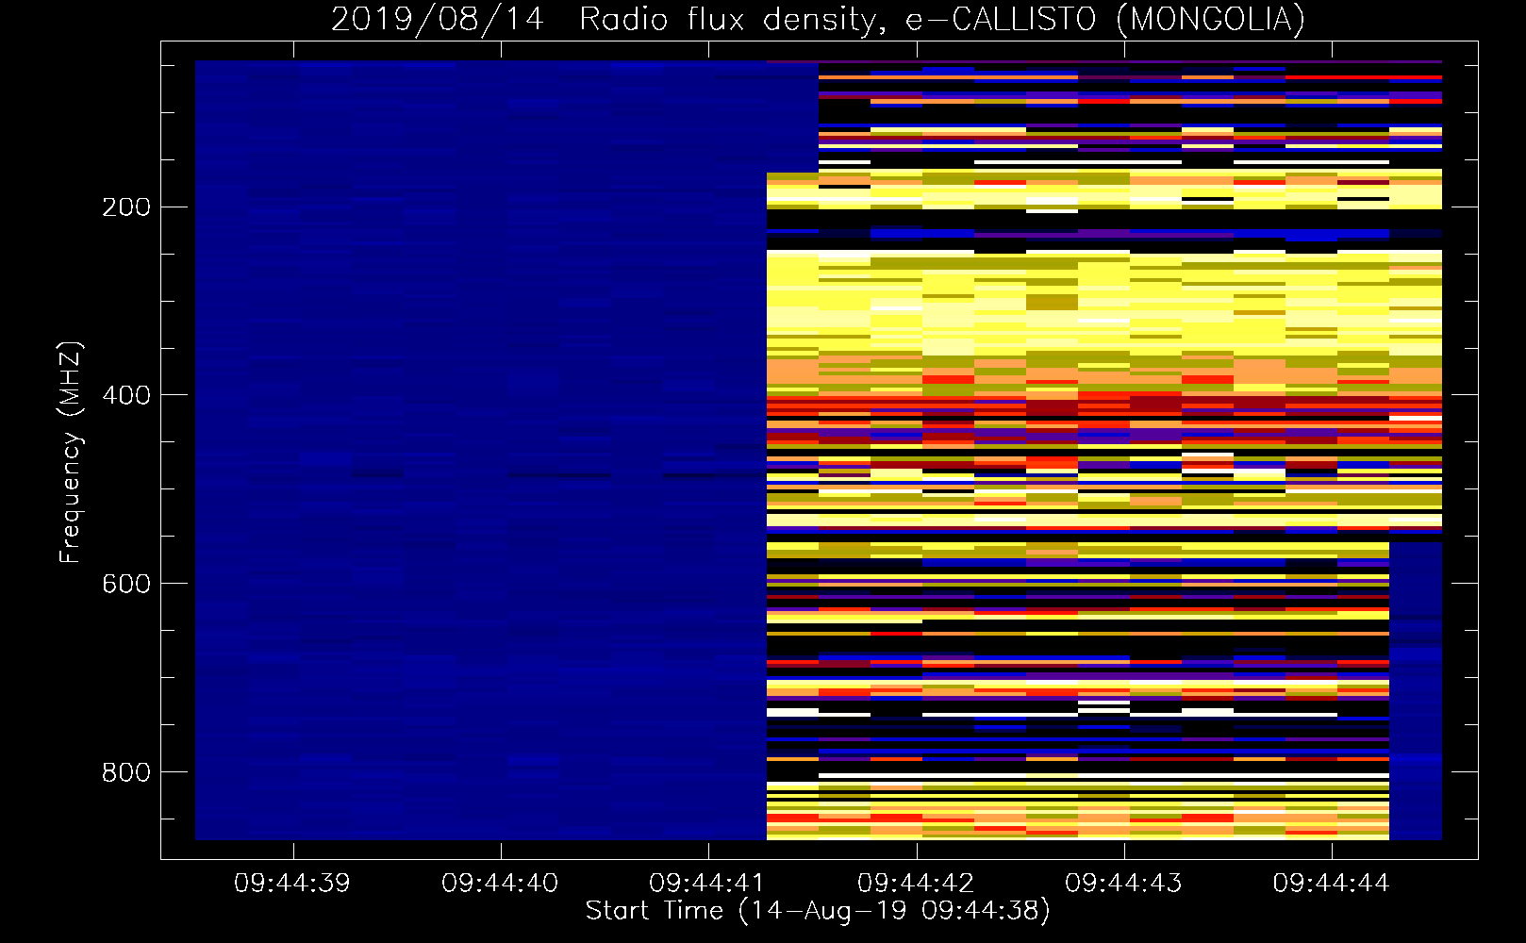Click the 09:44:43 time tick label
The image size is (1526, 943).
coord(1123,884)
